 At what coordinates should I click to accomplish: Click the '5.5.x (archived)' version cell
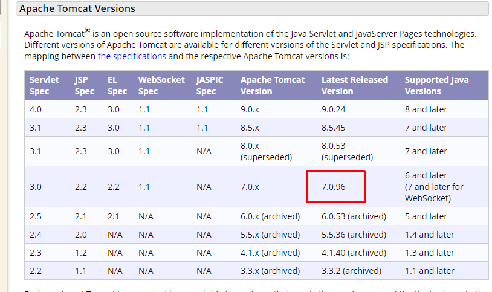pyautogui.click(x=270, y=235)
